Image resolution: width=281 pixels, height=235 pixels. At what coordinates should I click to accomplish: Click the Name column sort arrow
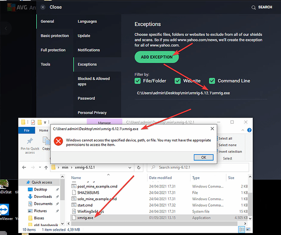(108, 174)
